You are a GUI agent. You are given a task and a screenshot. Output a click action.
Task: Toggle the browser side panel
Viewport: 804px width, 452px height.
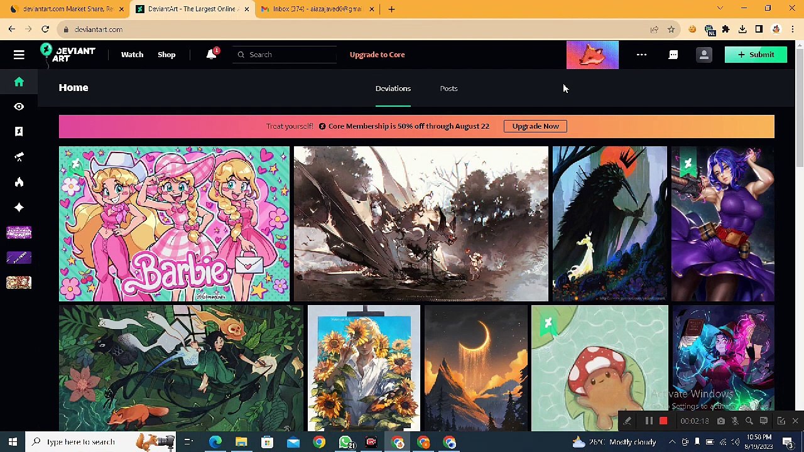759,29
